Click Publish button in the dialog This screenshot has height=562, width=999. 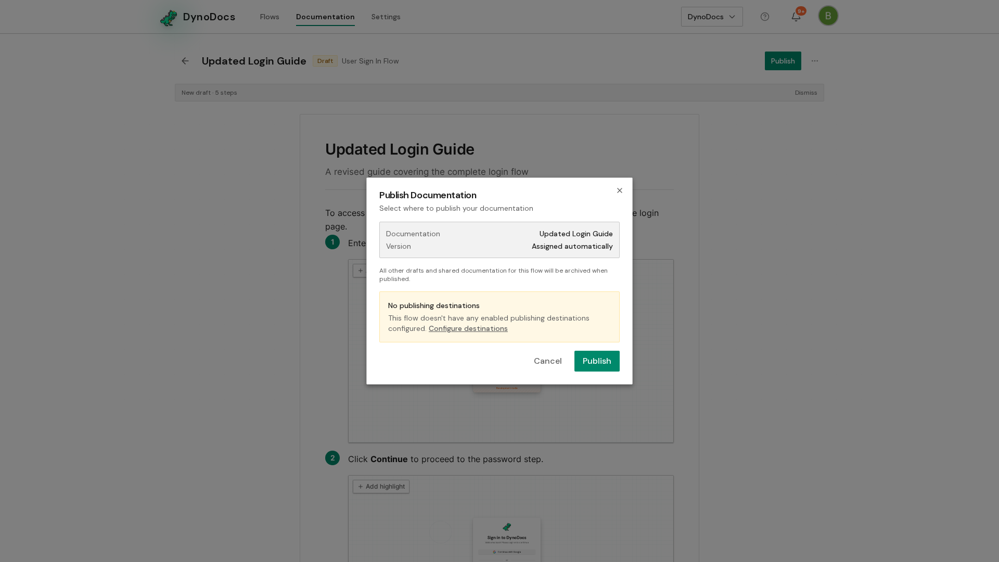(597, 361)
